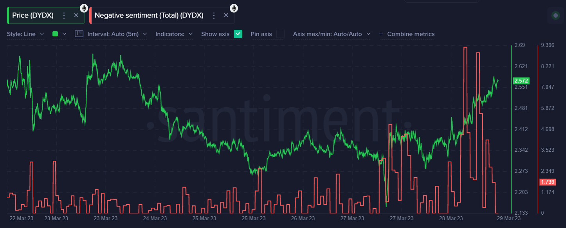Open options menu for Negative sentiment metric

[214, 16]
